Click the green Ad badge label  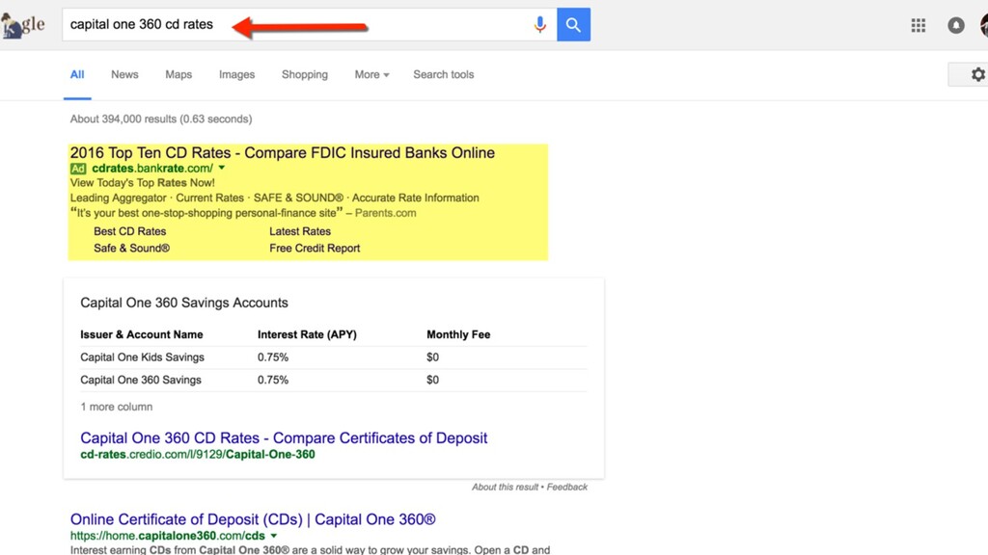[x=77, y=169]
